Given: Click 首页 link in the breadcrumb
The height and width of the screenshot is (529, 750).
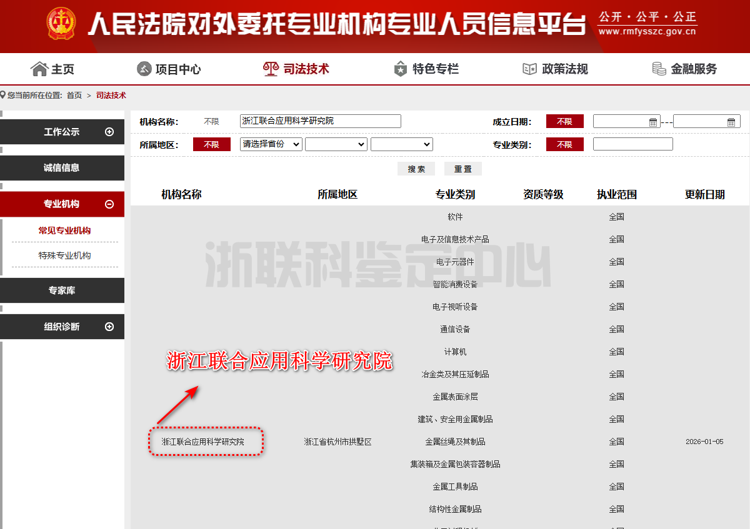Looking at the screenshot, I should point(74,96).
